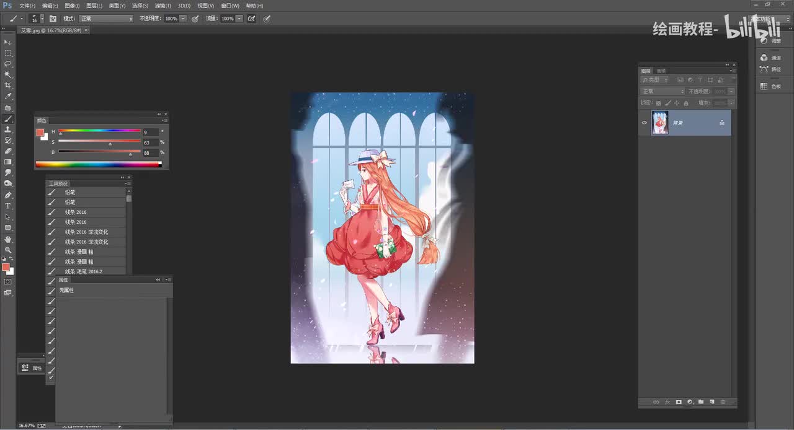Select the Path Selection tool
Viewport: 794px width, 430px height.
point(8,217)
